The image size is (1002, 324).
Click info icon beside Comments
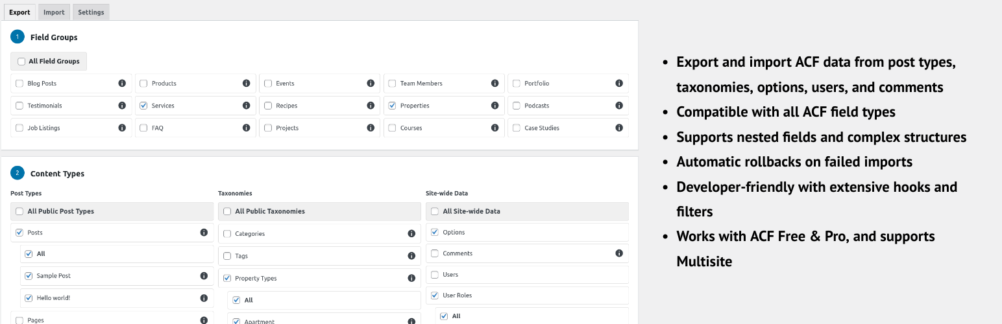[x=619, y=253]
